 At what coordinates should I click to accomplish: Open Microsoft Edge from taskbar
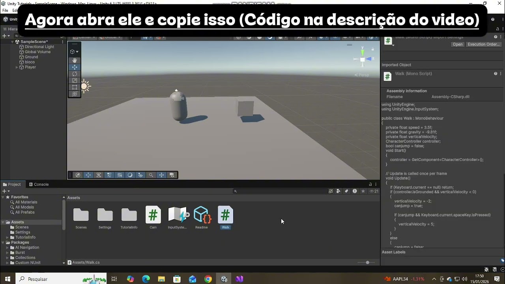[146, 279]
